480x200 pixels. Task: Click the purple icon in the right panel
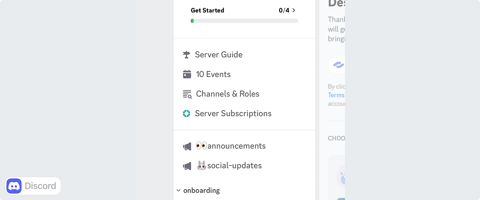click(338, 65)
